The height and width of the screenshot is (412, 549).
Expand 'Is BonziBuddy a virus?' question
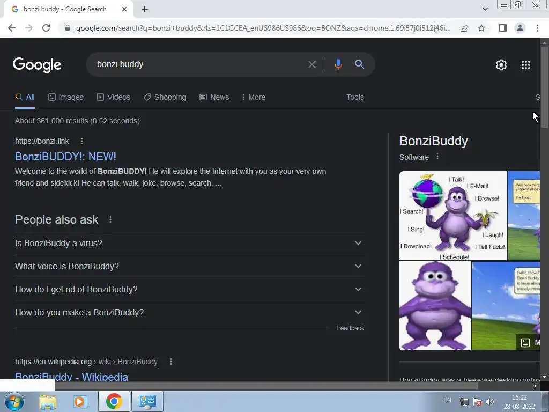[189, 244]
